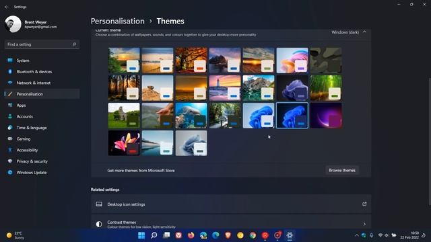Open Accessibility settings
Screen dimensions: 431x242
point(42,150)
